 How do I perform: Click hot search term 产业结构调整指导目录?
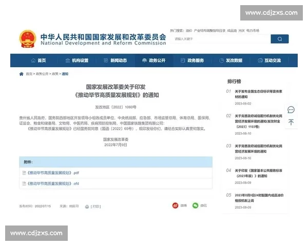click(x=209, y=31)
